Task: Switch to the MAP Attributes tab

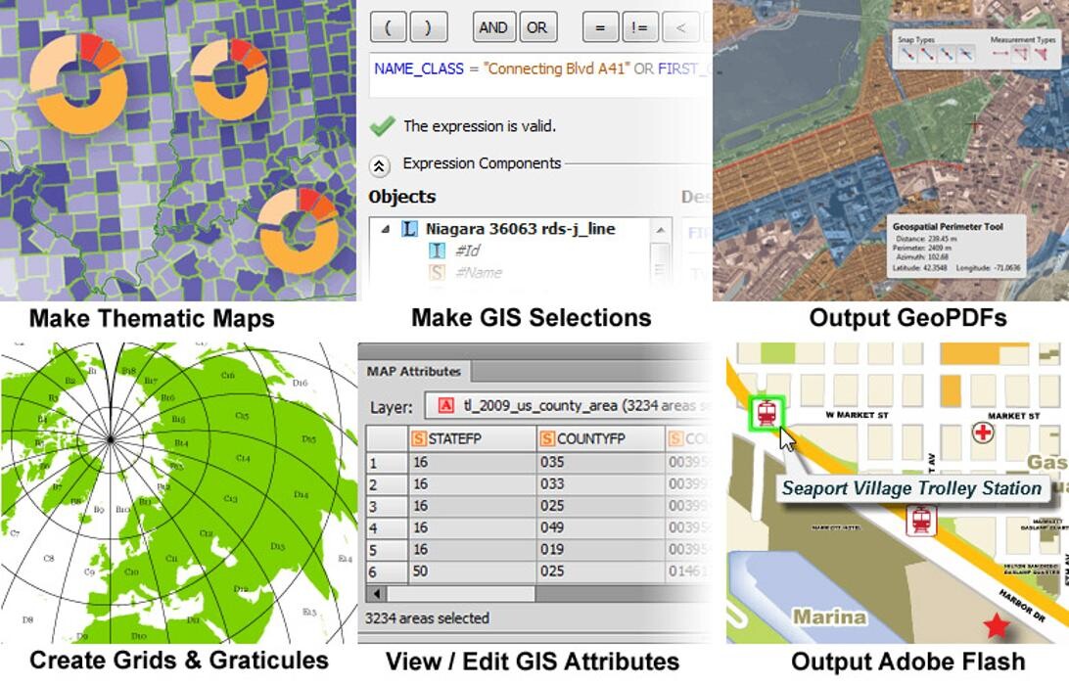Action: (414, 372)
